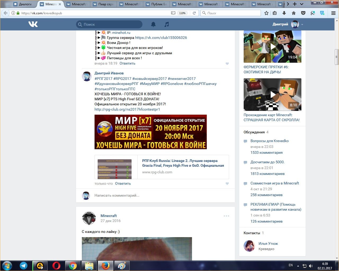Image resolution: width=339 pixels, height=271 pixels.
Task: Reload page with refresh icon
Action: [x=194, y=13]
